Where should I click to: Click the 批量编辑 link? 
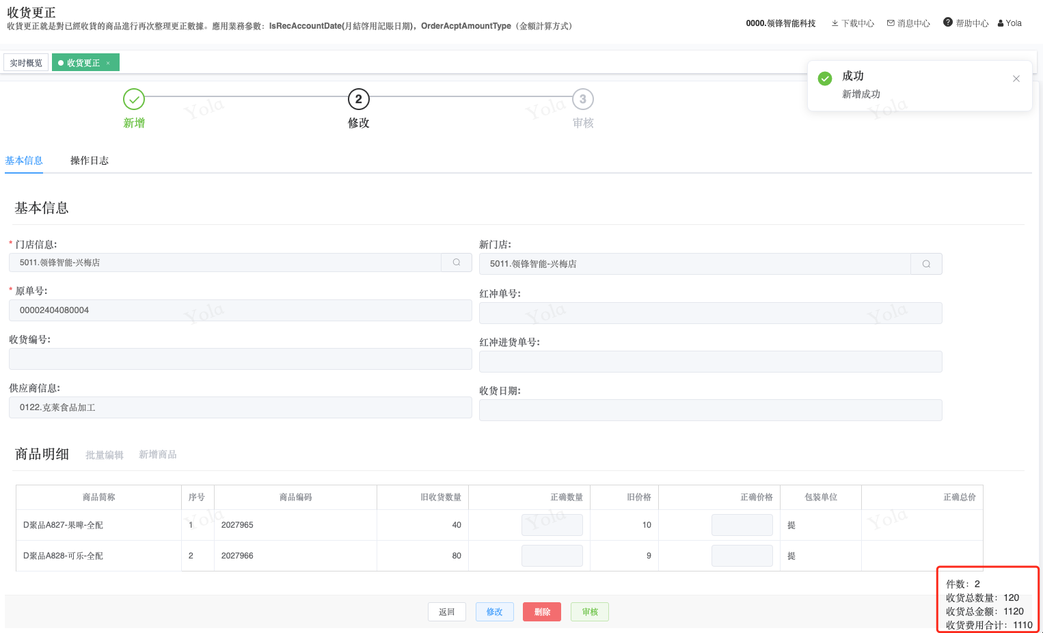click(x=105, y=455)
